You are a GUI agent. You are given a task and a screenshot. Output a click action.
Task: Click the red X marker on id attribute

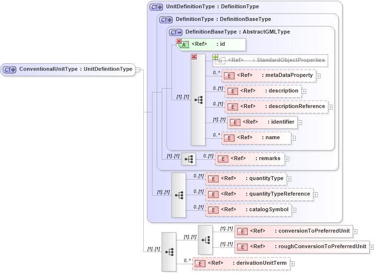click(179, 41)
